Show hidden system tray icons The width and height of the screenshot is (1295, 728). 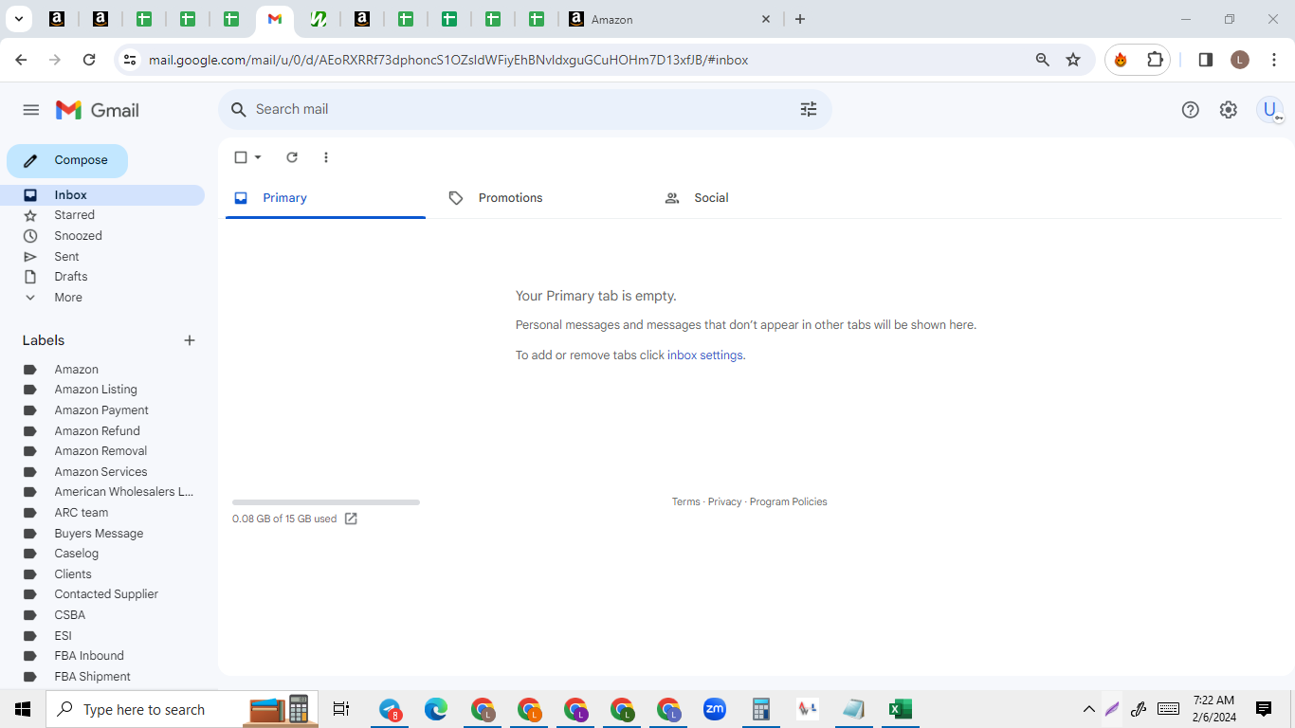pyautogui.click(x=1089, y=709)
